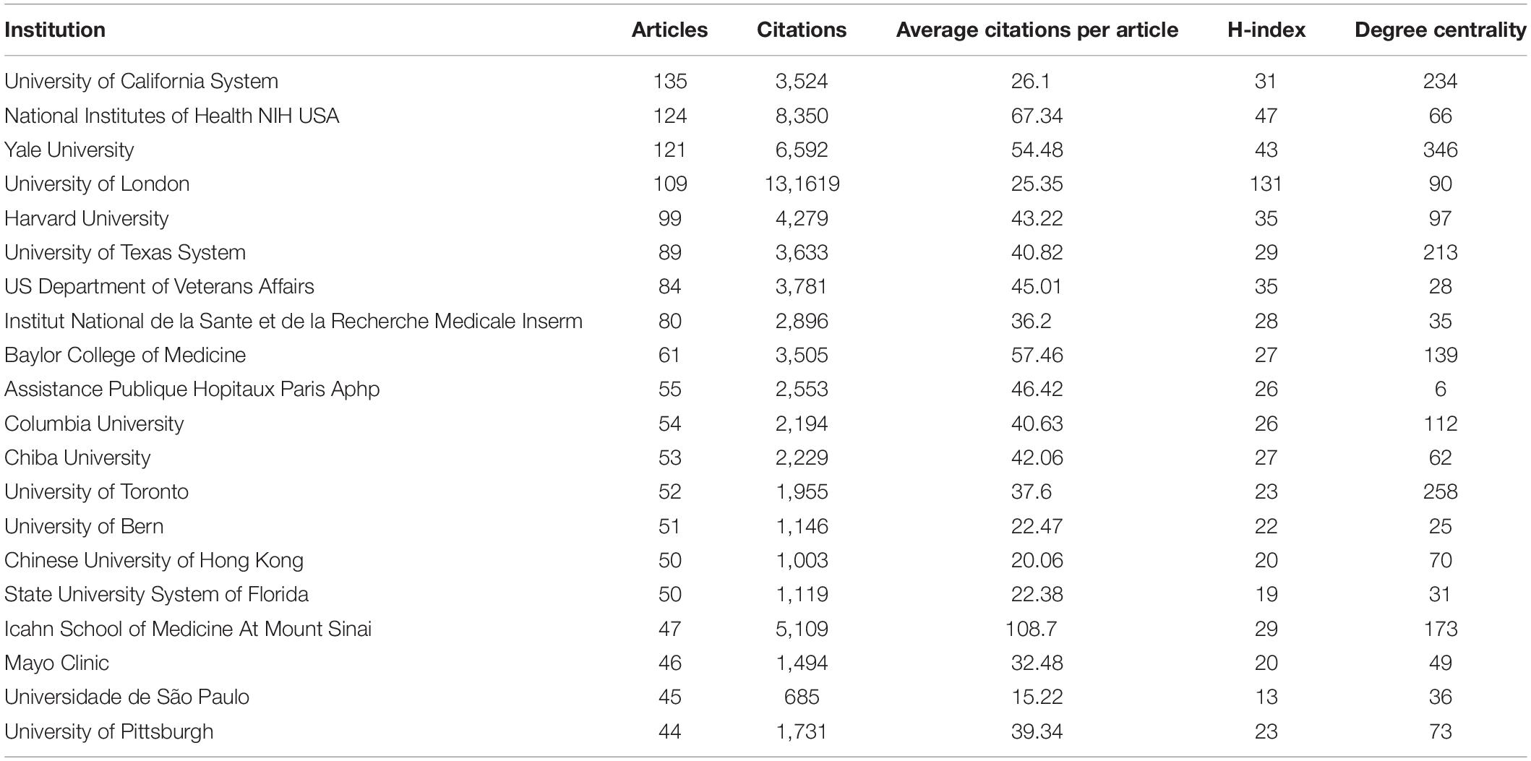Click degree centrality value 173

(x=1441, y=629)
